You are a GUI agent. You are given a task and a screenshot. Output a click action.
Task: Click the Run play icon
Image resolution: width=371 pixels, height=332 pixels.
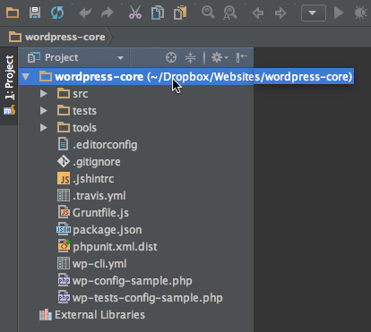click(339, 13)
